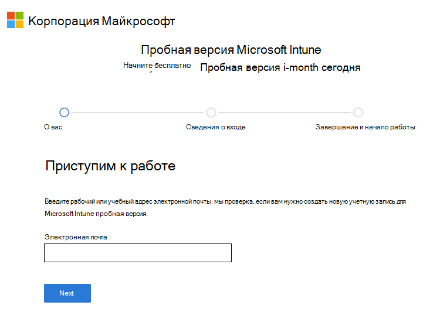Click the Завершение и начало работы label

click(365, 127)
